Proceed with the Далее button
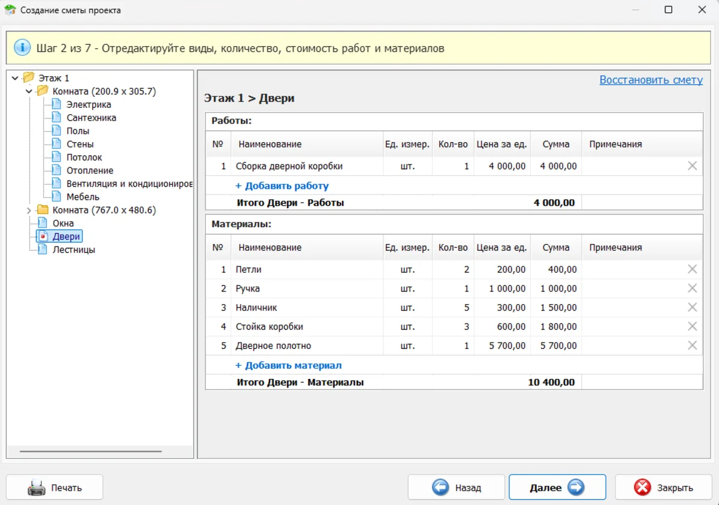 557,488
